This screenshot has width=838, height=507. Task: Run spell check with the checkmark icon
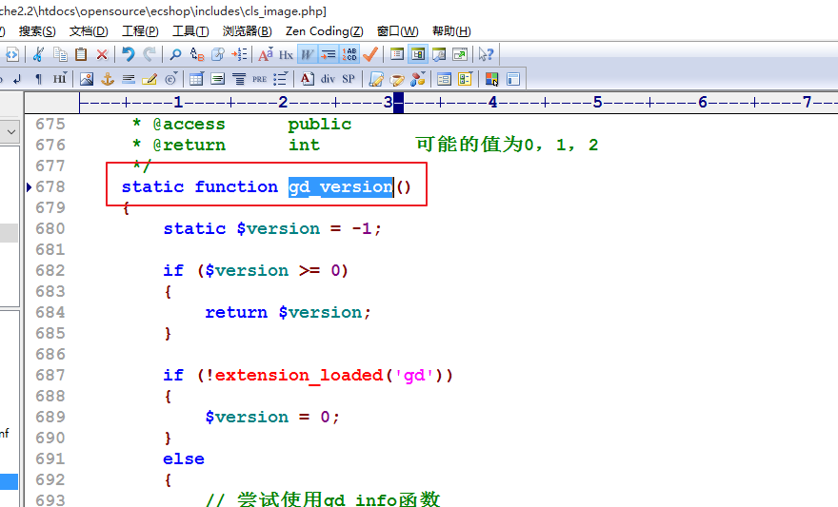tap(370, 55)
